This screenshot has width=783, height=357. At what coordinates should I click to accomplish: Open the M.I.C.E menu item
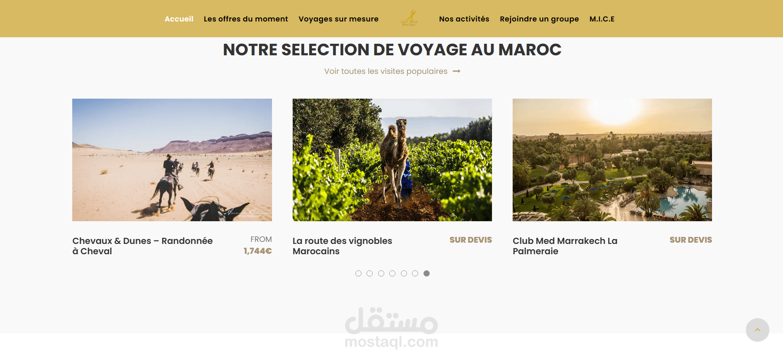point(602,19)
